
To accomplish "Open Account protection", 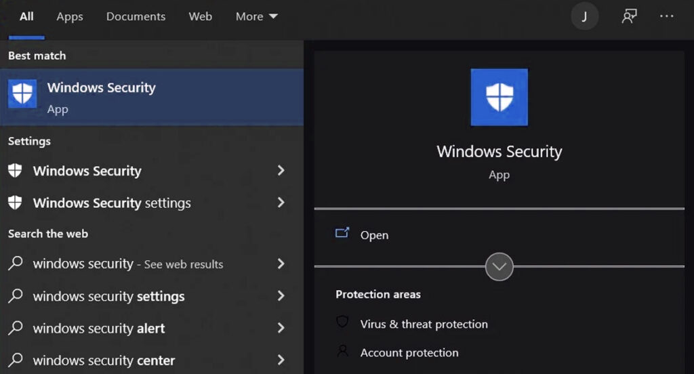I will 409,353.
